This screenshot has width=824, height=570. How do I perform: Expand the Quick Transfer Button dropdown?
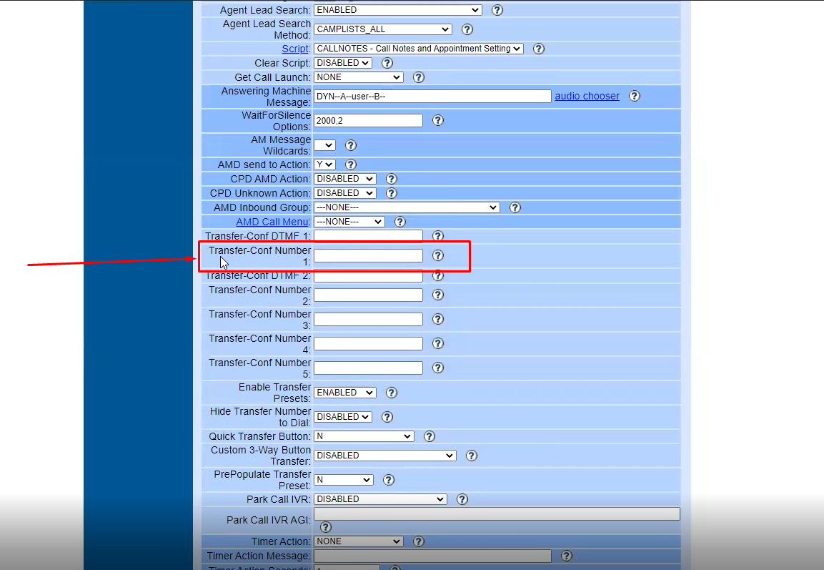coord(364,436)
